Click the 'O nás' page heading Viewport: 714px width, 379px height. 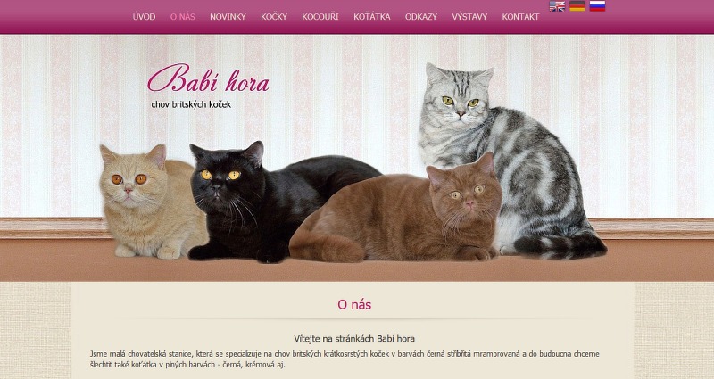coord(354,304)
